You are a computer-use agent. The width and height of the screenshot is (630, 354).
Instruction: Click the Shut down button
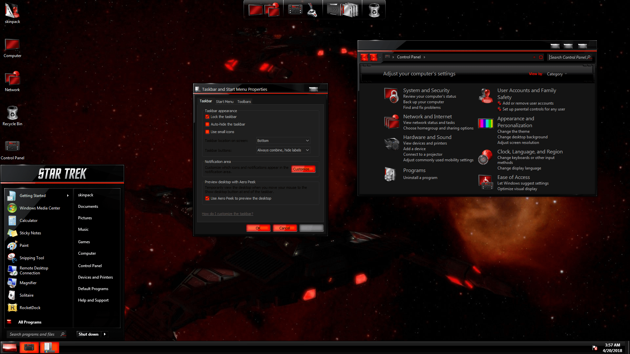tap(89, 334)
